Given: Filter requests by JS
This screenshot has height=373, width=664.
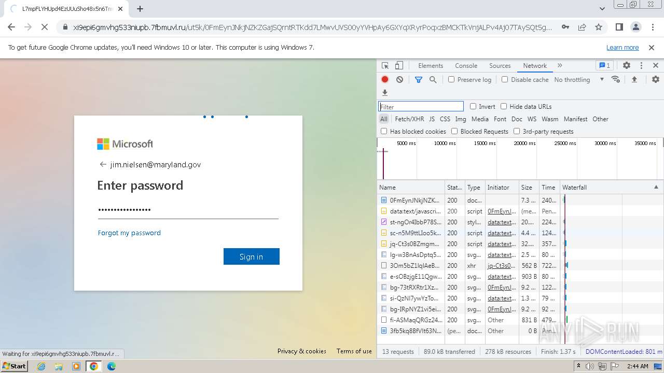Looking at the screenshot, I should tap(432, 119).
